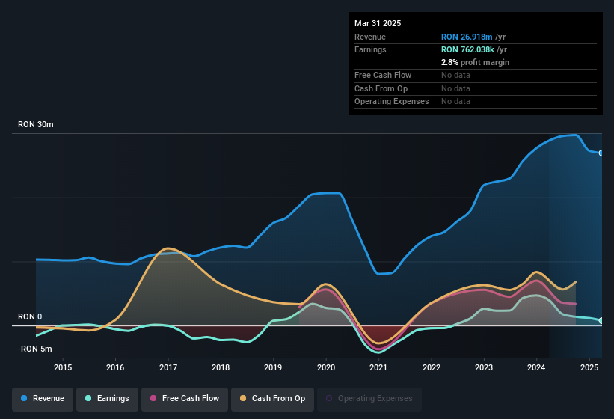Toggle the Earnings series legend button

tap(107, 399)
